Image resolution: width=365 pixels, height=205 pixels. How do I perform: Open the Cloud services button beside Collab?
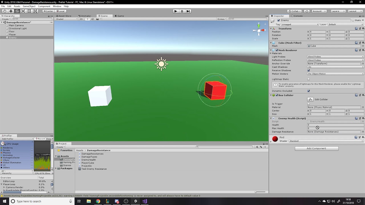click(x=307, y=11)
